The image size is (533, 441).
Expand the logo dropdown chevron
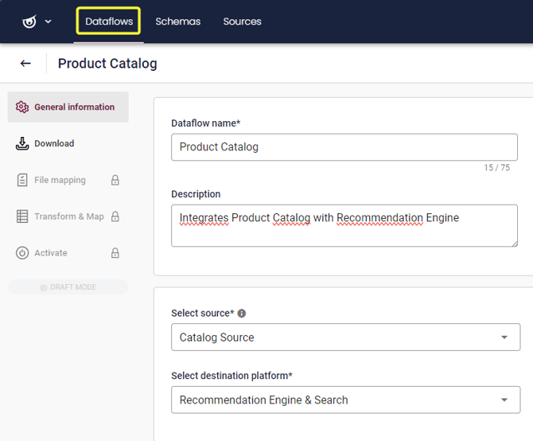[x=49, y=21]
